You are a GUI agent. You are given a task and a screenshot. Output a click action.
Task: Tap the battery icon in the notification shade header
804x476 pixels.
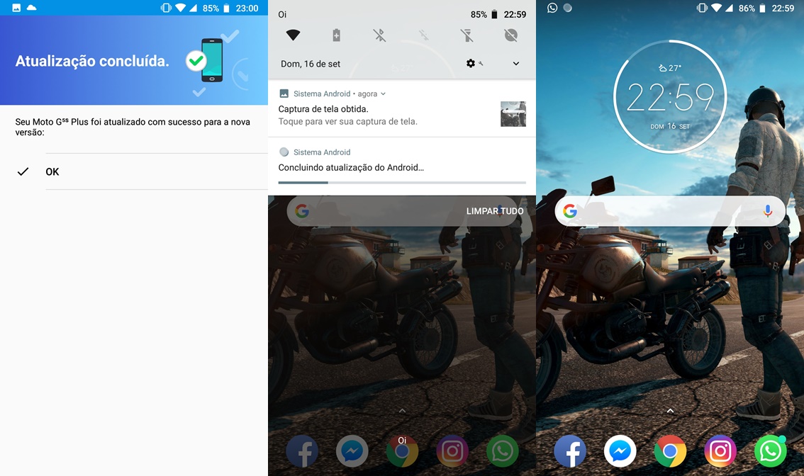click(x=494, y=14)
